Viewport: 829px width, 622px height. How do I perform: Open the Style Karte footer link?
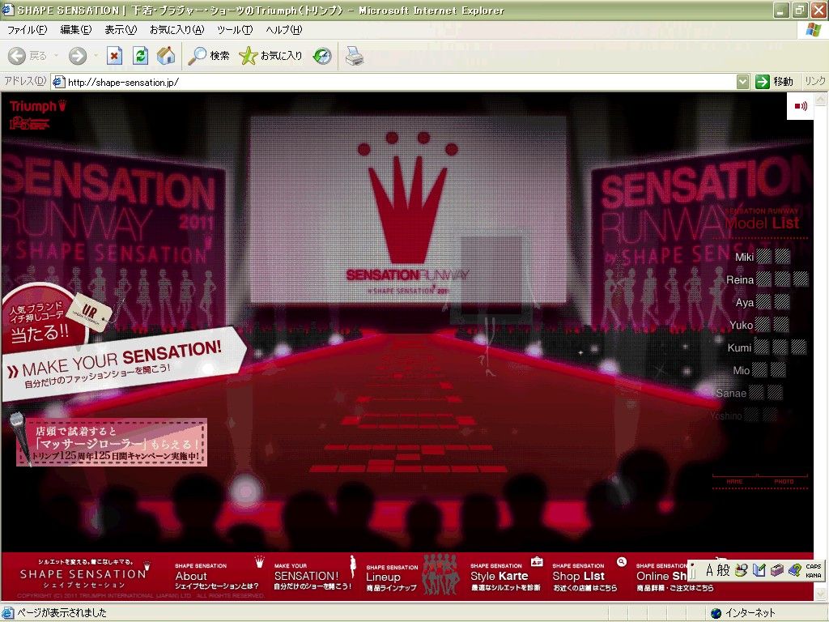pyautogui.click(x=505, y=576)
